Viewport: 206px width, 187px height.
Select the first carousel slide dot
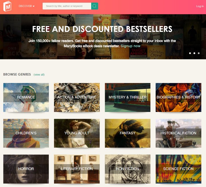pyautogui.click(x=190, y=53)
